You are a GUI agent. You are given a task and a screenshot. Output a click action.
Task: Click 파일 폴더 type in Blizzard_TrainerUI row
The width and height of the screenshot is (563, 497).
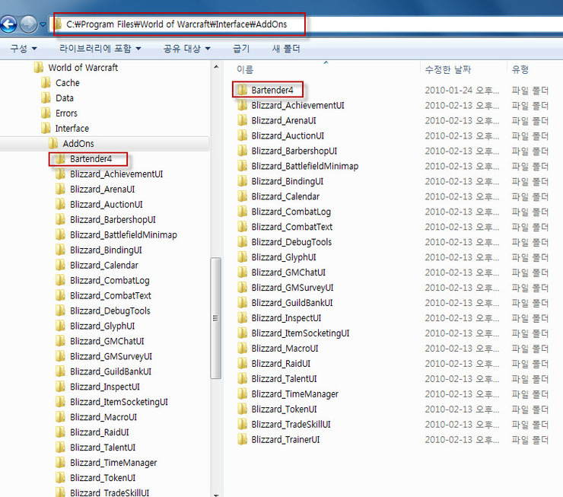tap(530, 440)
